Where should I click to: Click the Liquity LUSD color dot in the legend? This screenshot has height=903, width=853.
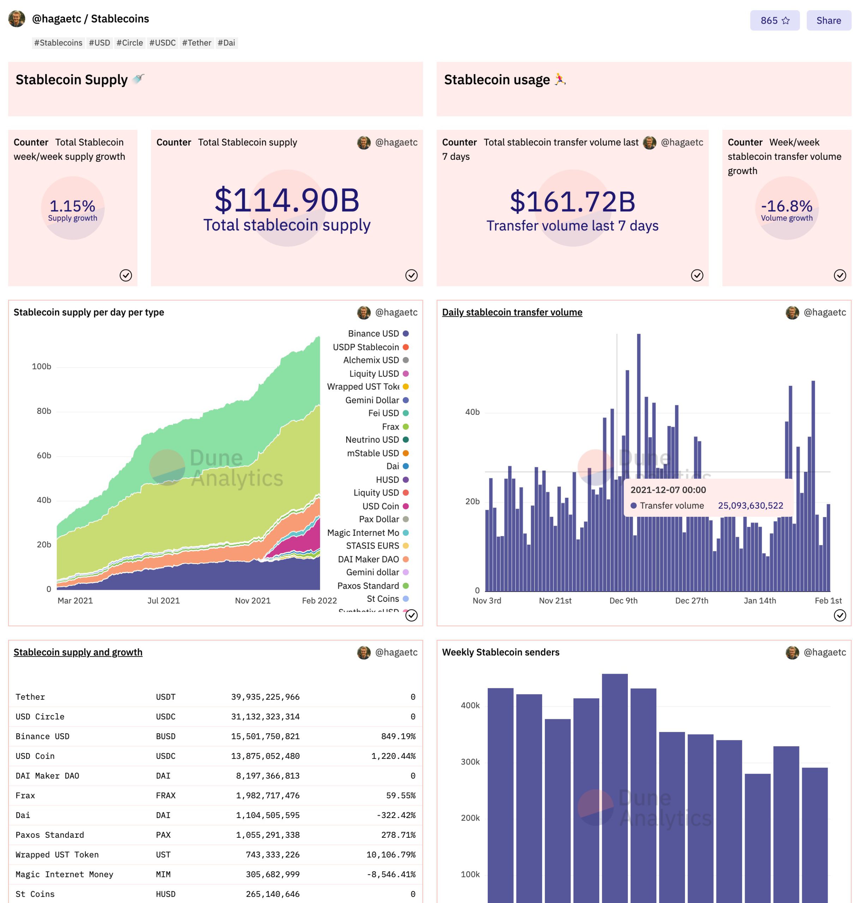(406, 373)
